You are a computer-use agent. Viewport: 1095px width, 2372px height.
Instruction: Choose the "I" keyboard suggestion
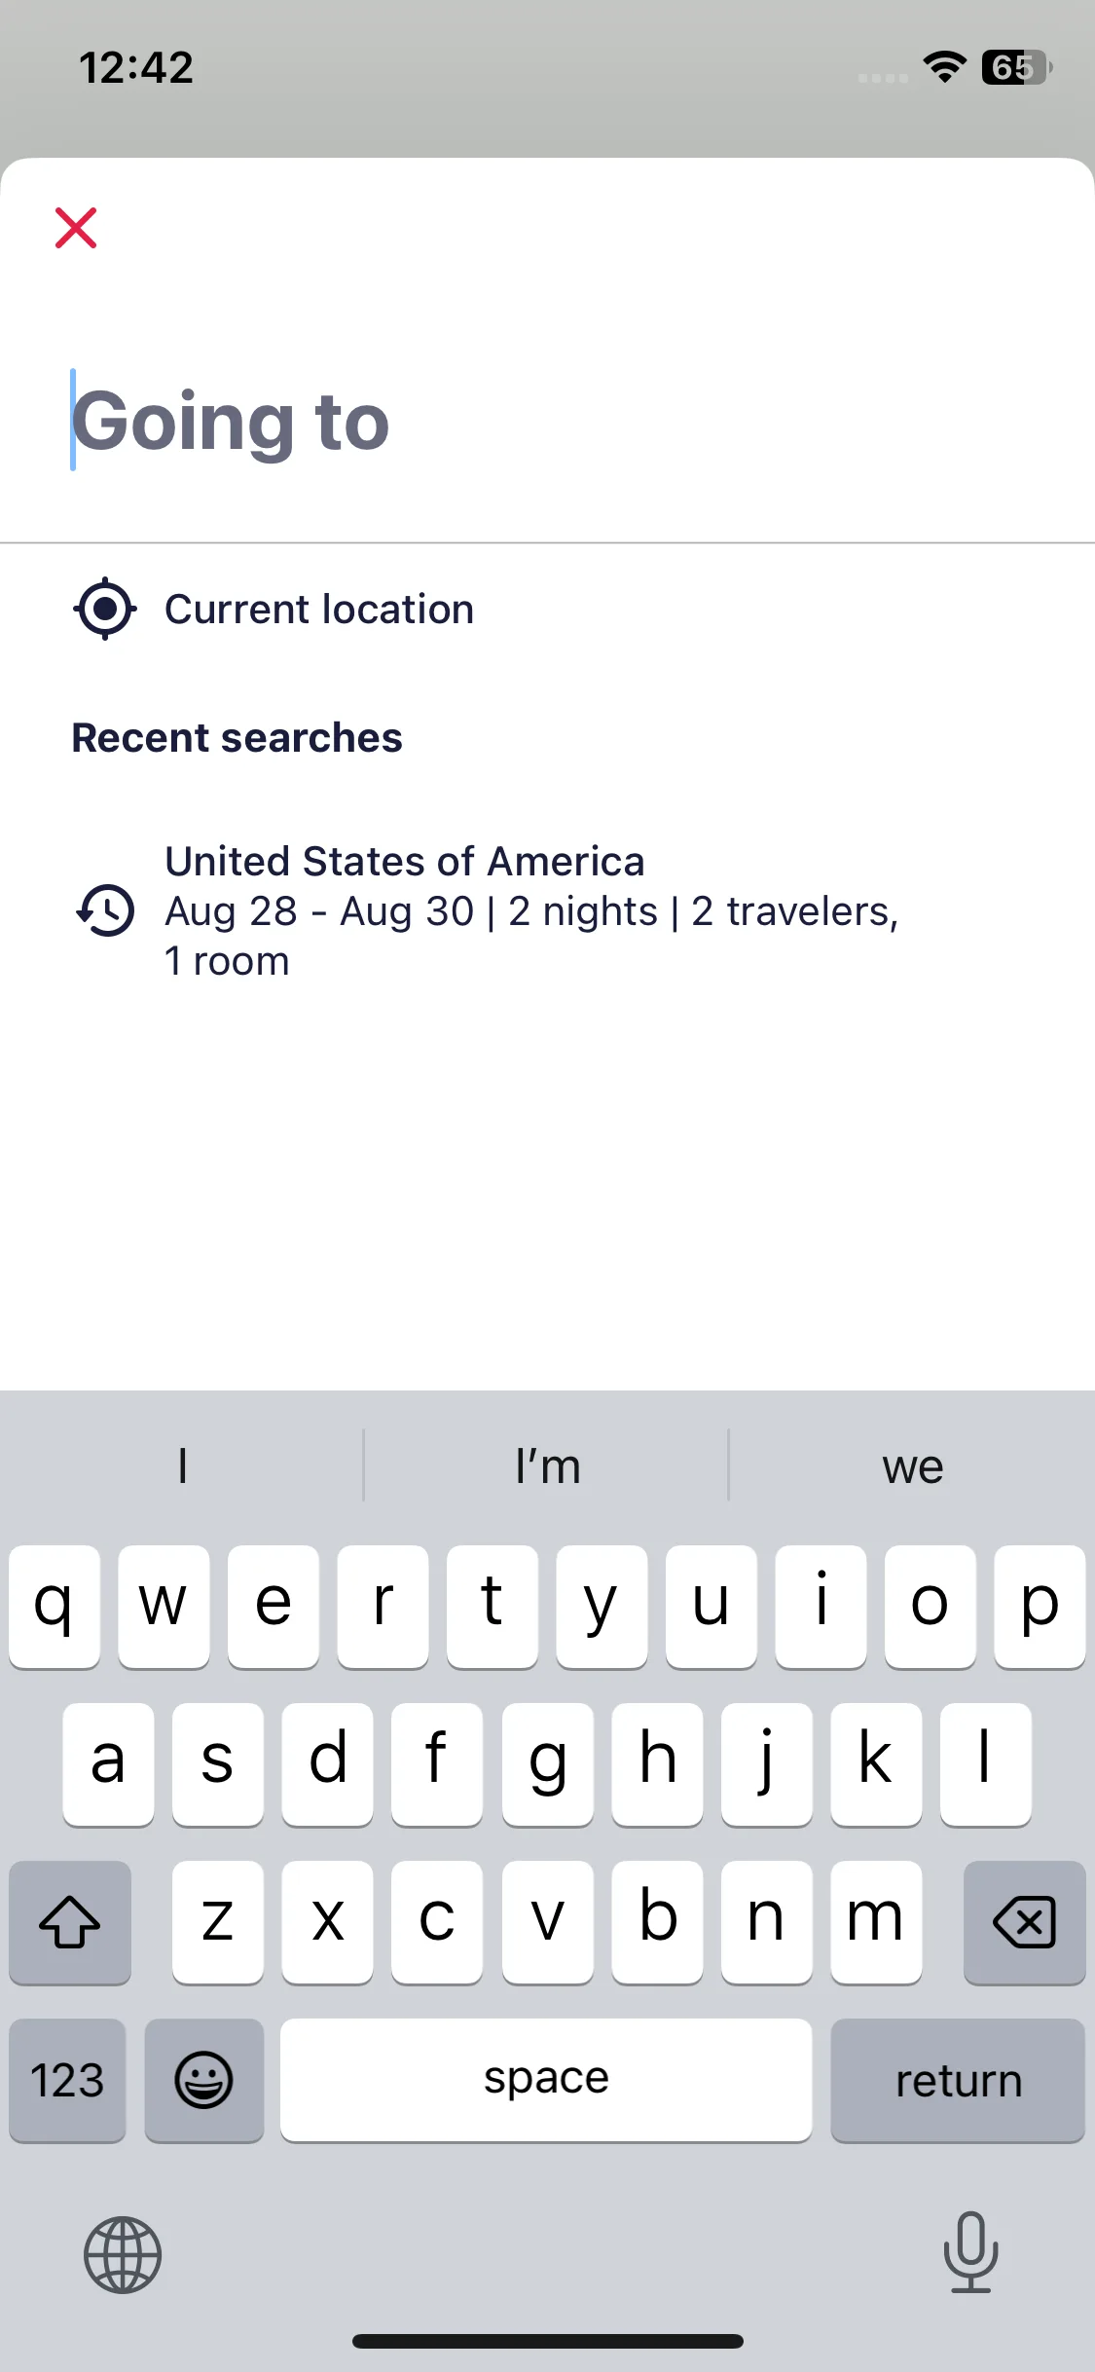click(182, 1465)
